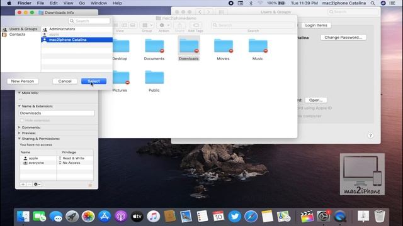Open Launchpad rocket icon in Dock
Screen dimensions: 403x226
[x=72, y=217]
